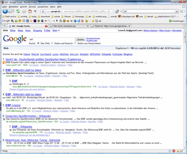
Task: Click the green Einstellungen status circle
Action: 170,21
